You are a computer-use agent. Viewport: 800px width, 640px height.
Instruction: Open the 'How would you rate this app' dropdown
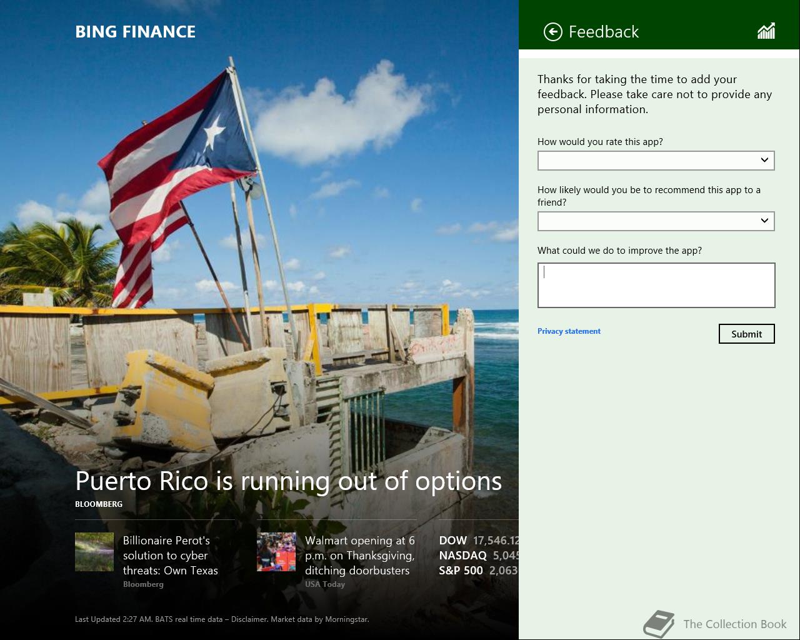656,161
